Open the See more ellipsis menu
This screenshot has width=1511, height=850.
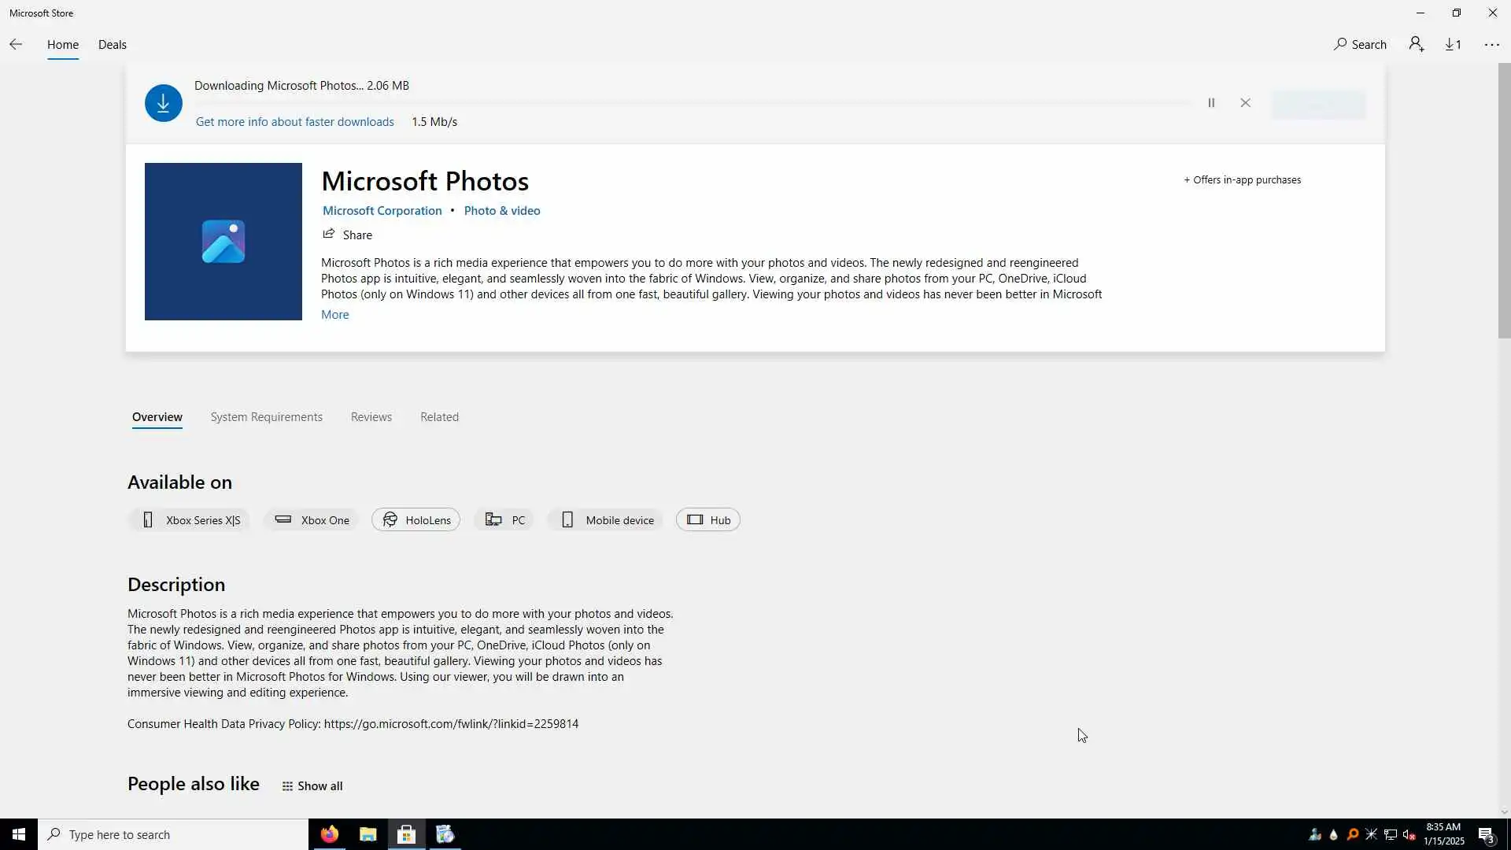1491,45
